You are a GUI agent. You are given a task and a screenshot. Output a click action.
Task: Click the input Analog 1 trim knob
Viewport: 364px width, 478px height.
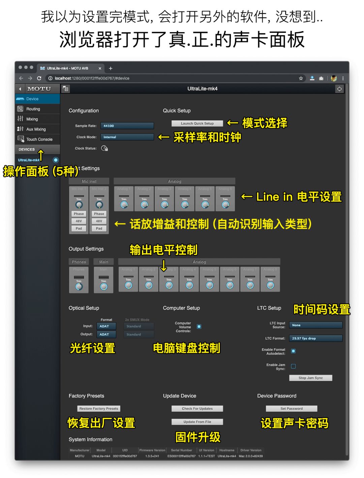click(x=124, y=205)
